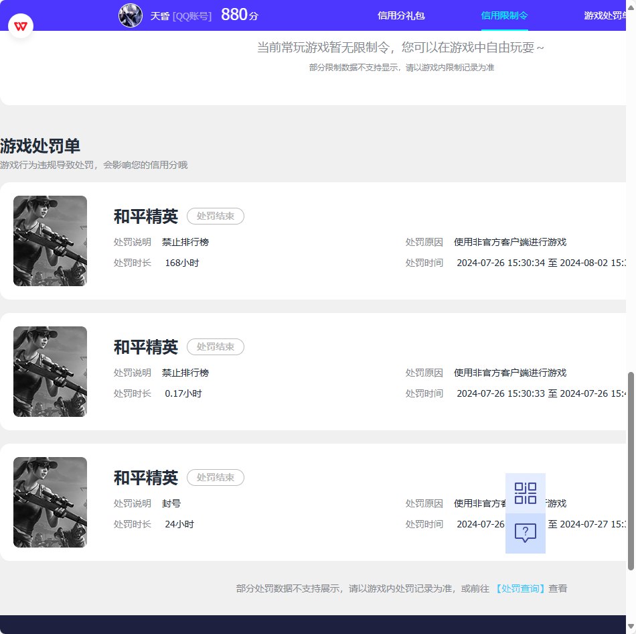The image size is (636, 634).
Task: Click 禁止排行榜 on the 0.17小时 card
Action: click(185, 373)
